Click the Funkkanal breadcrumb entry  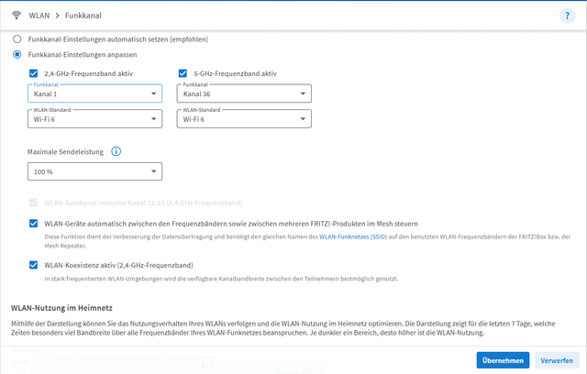pos(83,16)
